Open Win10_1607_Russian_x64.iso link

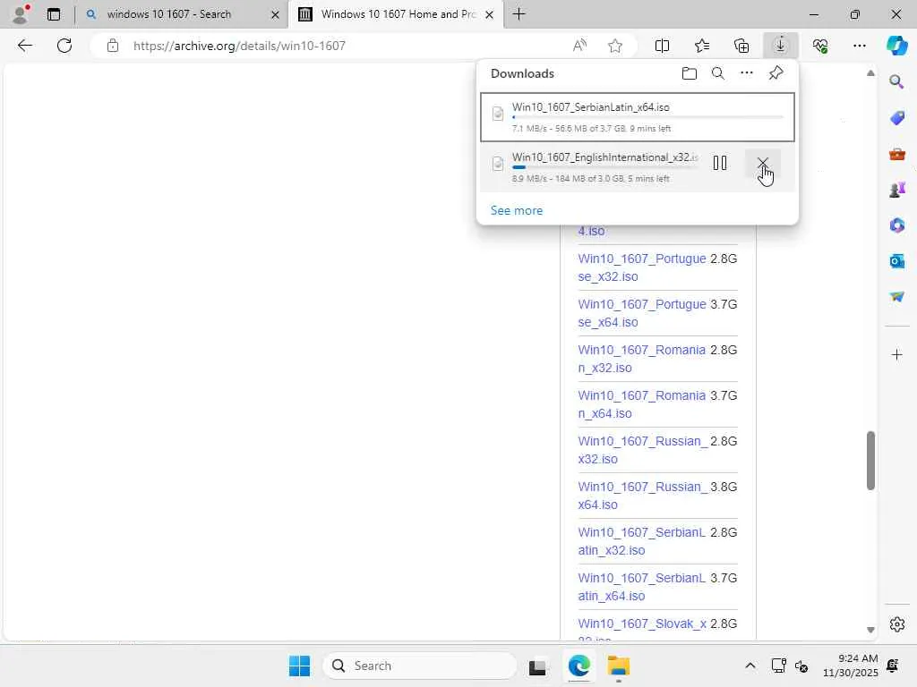click(643, 496)
